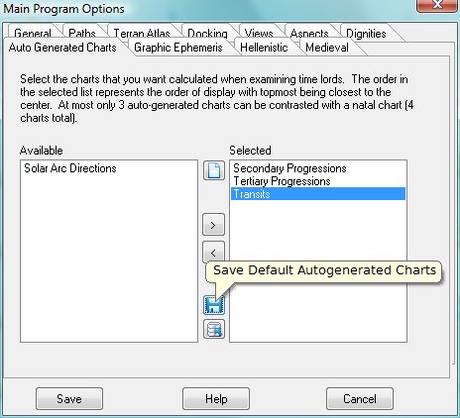This screenshot has width=460, height=418.
Task: Select Secondary Progressions in Selected list
Action: point(289,168)
